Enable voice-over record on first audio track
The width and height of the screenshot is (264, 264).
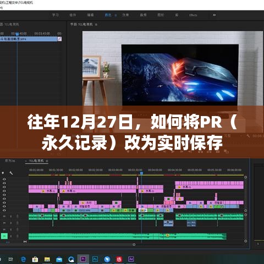(x=18, y=217)
